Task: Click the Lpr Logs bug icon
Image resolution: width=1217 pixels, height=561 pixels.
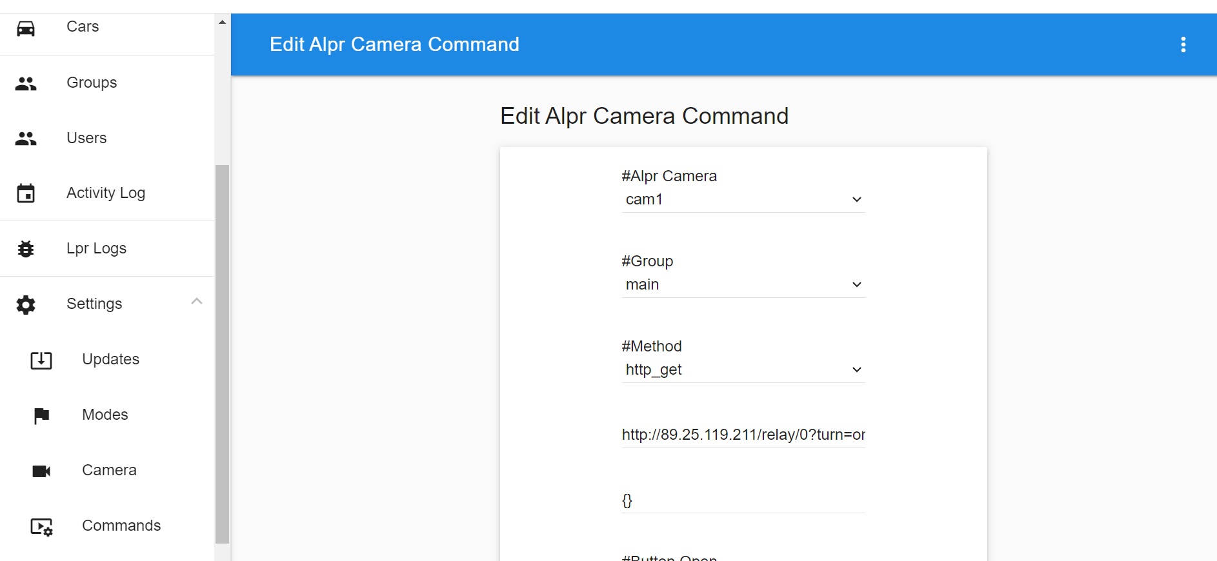Action: (x=26, y=249)
